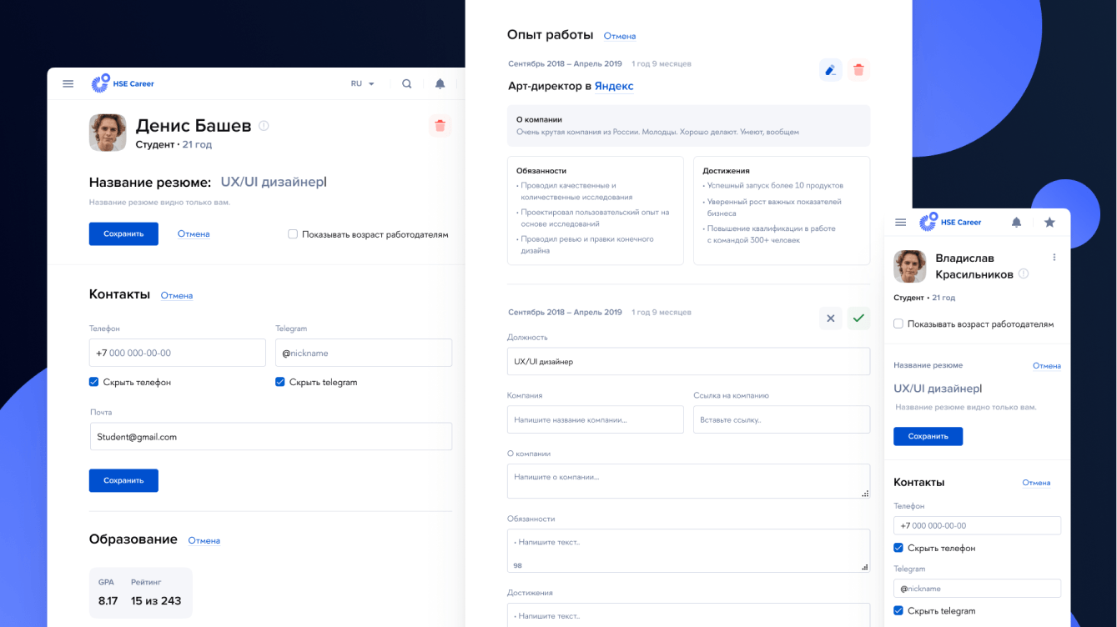Image resolution: width=1117 pixels, height=627 pixels.
Task: Click Денис Башев's profile photo
Action: (x=108, y=133)
